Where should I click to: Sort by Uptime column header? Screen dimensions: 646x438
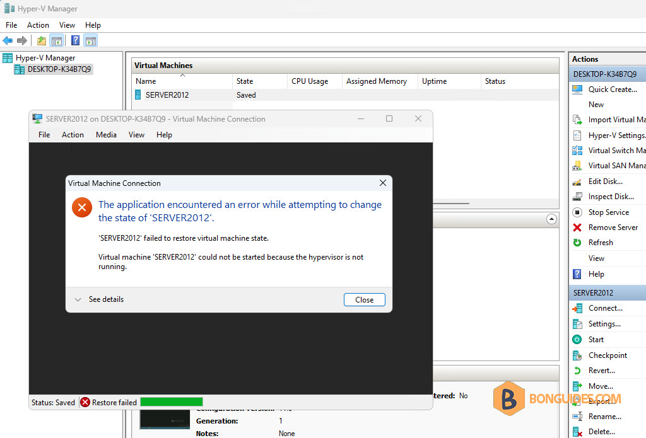449,81
